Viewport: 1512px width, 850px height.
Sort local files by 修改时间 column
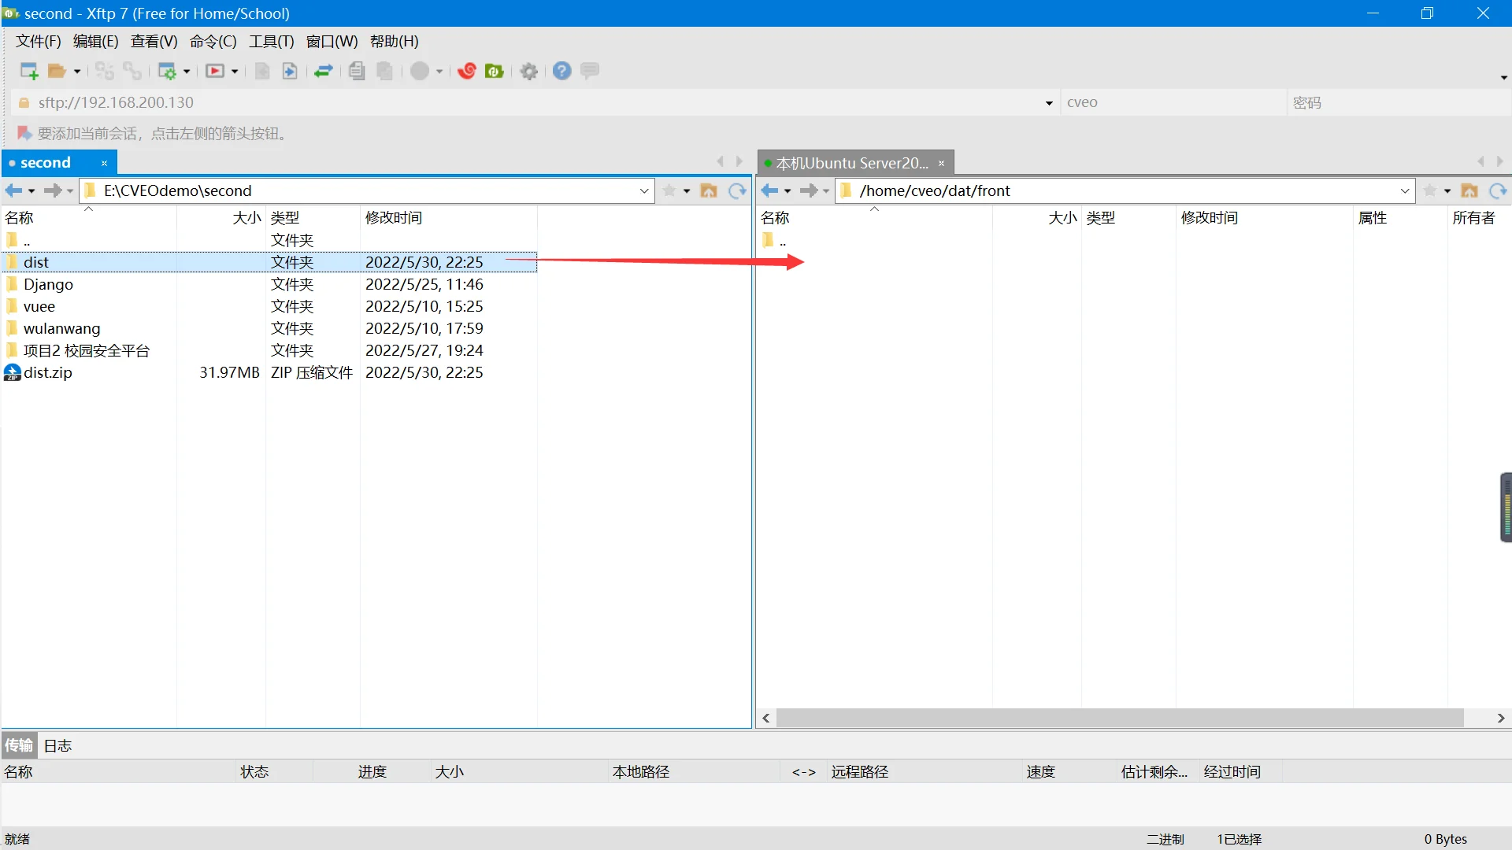pos(394,218)
